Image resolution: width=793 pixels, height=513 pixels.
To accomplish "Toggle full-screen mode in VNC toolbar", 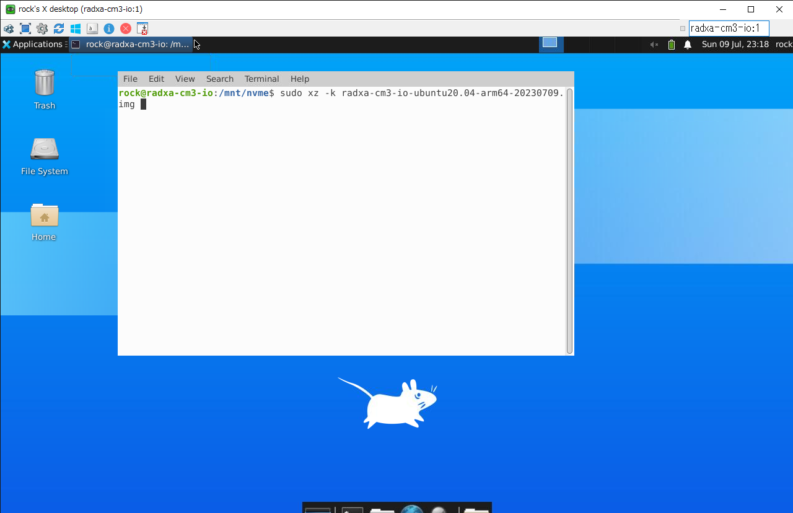I will coord(25,28).
